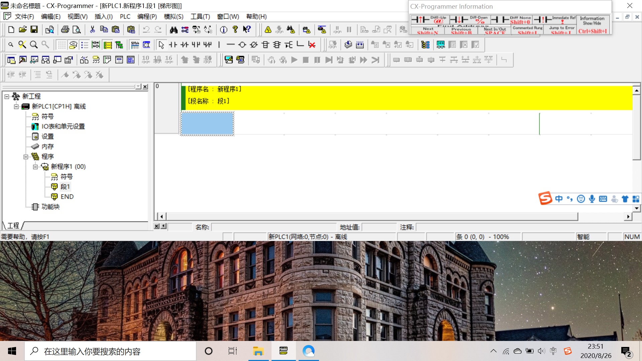The width and height of the screenshot is (642, 361).
Task: Click the ladder horizontal scrollbar track
Action: point(601,217)
